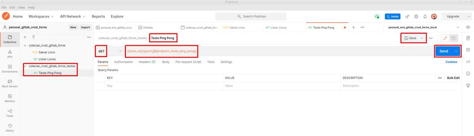The height and width of the screenshot is (136, 474).
Task: Collapse the colecao_crud_gitlab_livros collection
Action: [x=25, y=45]
